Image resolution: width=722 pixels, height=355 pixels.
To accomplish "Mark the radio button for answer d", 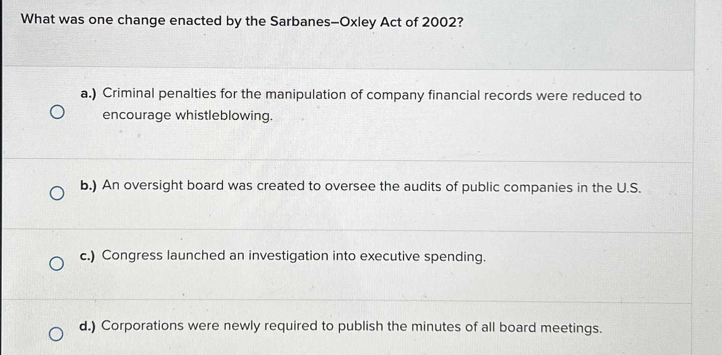I will point(56,334).
